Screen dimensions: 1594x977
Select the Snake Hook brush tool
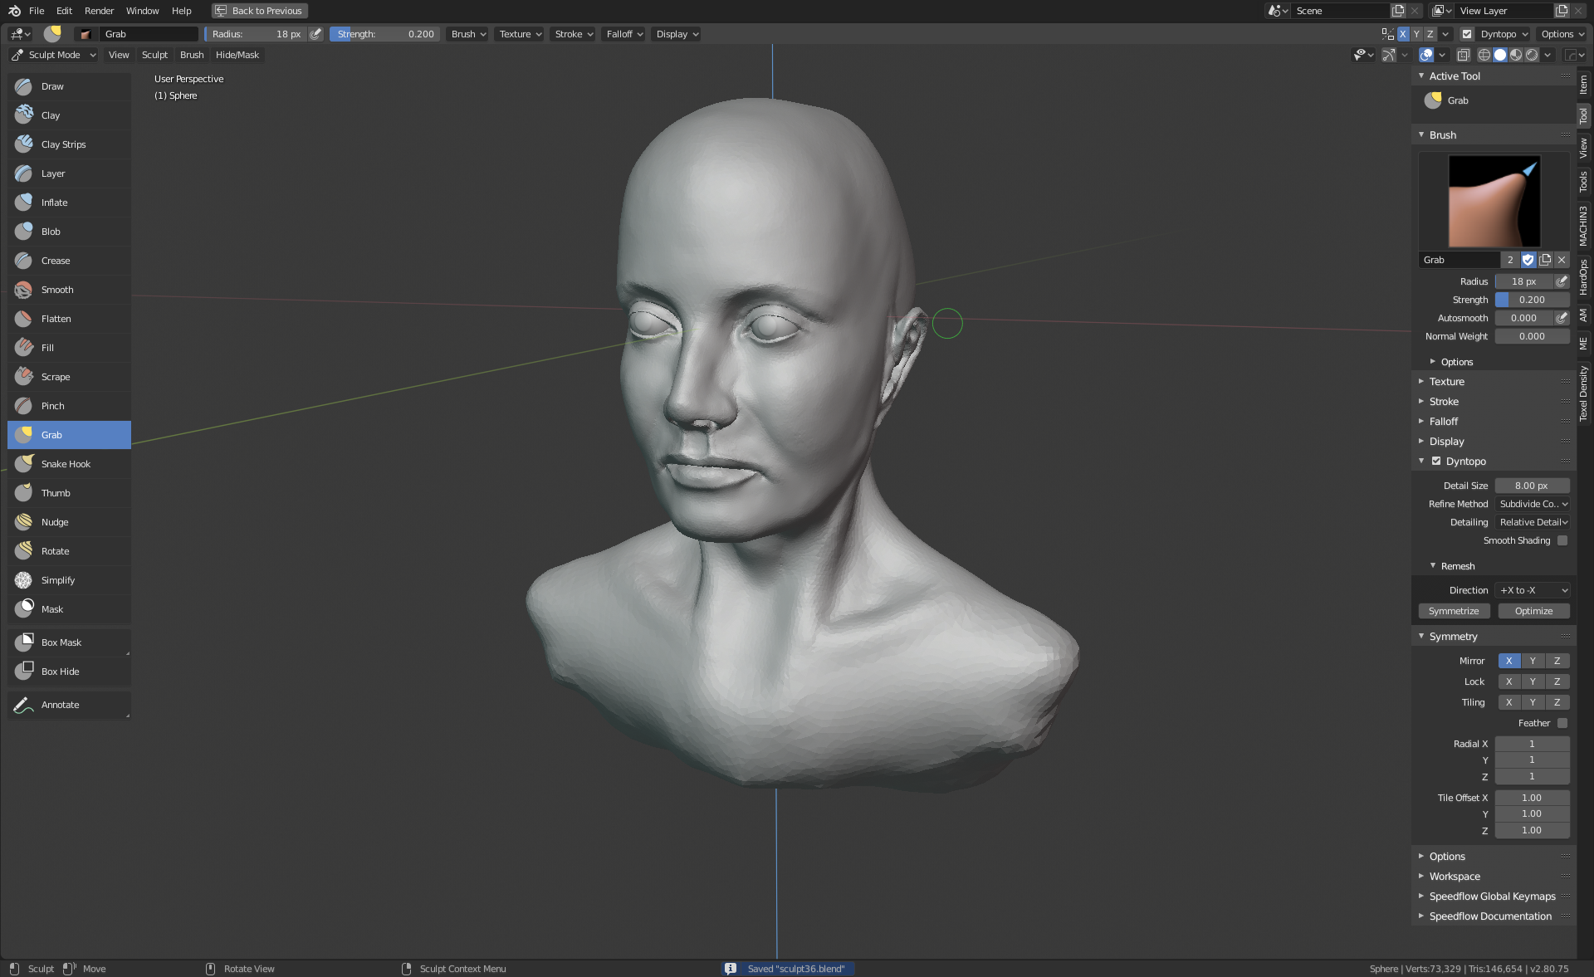(x=66, y=464)
